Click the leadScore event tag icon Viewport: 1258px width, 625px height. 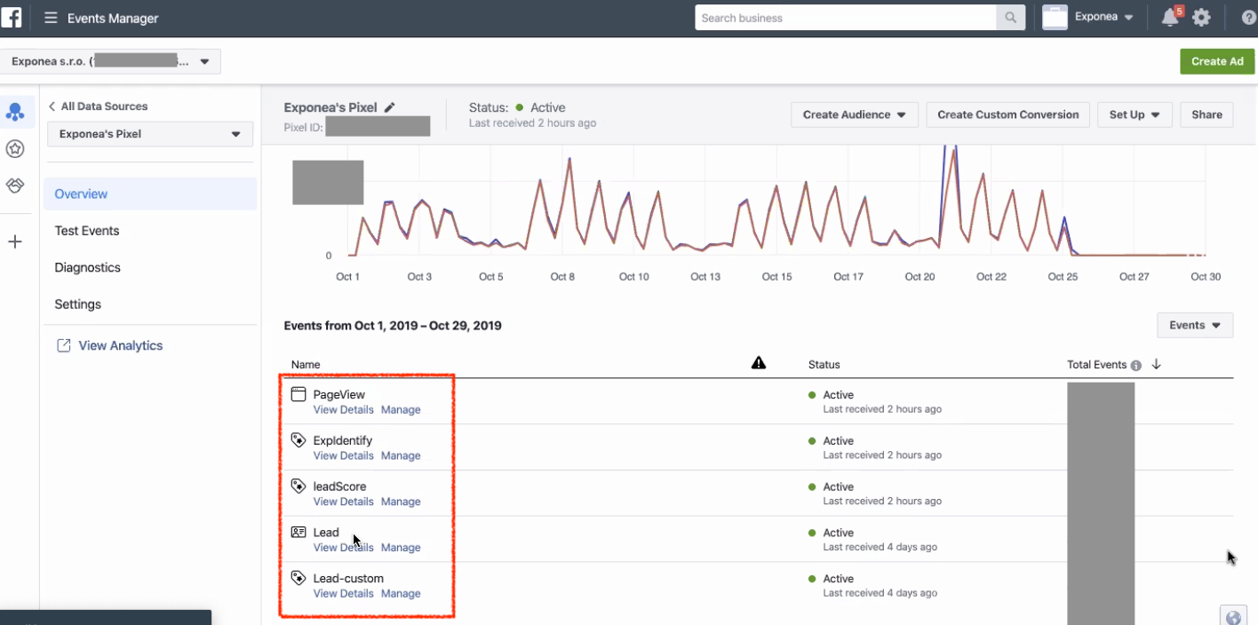coord(299,487)
